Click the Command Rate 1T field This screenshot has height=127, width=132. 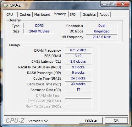(x=78, y=90)
